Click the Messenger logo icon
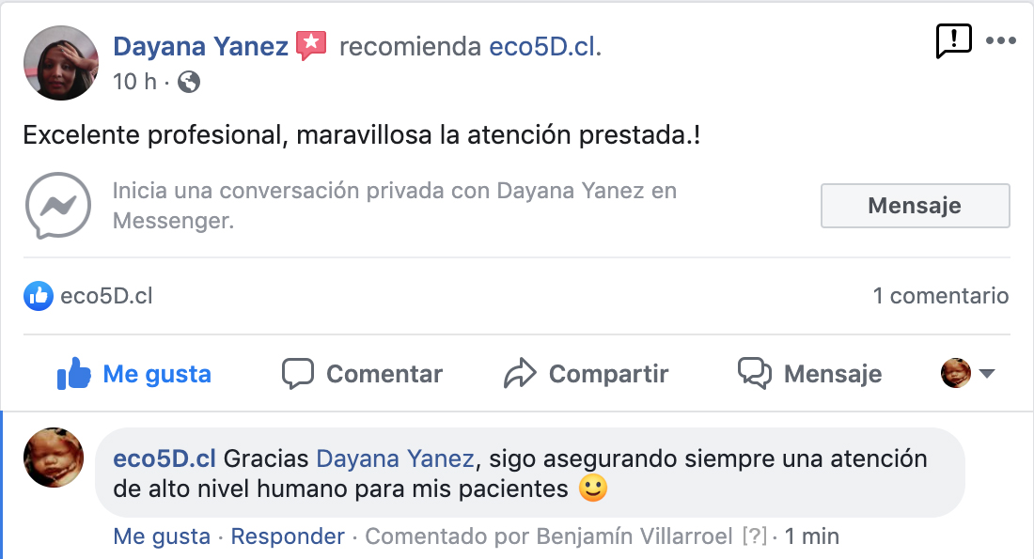The width and height of the screenshot is (1034, 559). click(58, 205)
